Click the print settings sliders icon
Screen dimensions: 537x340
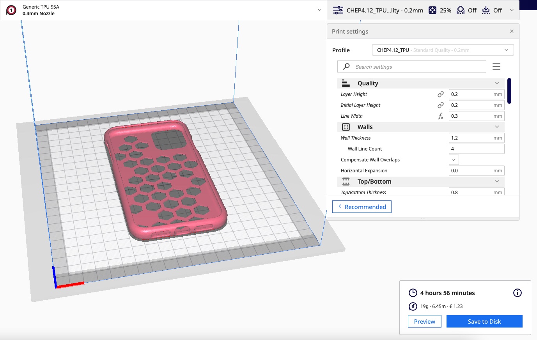pos(337,10)
